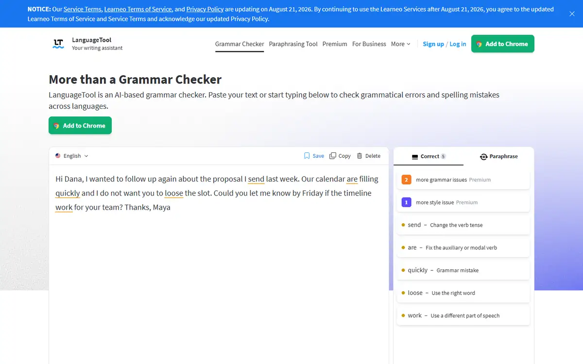This screenshot has height=364, width=583.
Task: Open the English language dropdown
Action: (x=72, y=156)
